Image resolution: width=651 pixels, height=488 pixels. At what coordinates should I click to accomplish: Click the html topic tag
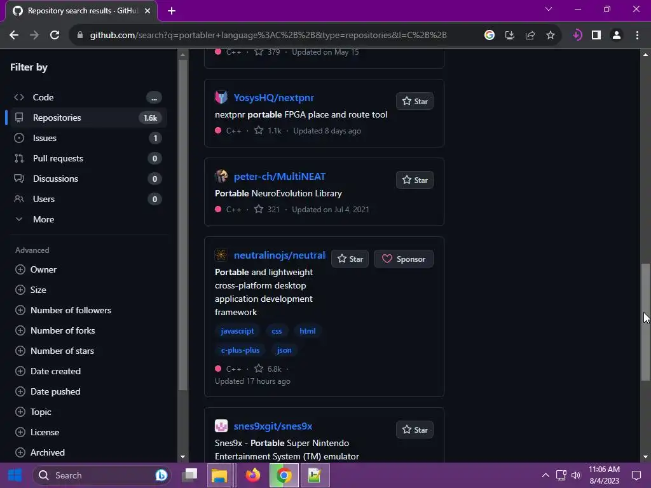[307, 331]
